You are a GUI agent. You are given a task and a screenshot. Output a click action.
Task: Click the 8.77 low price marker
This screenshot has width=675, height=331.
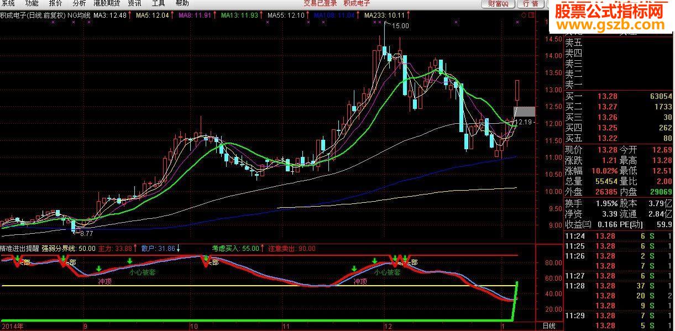(x=87, y=234)
